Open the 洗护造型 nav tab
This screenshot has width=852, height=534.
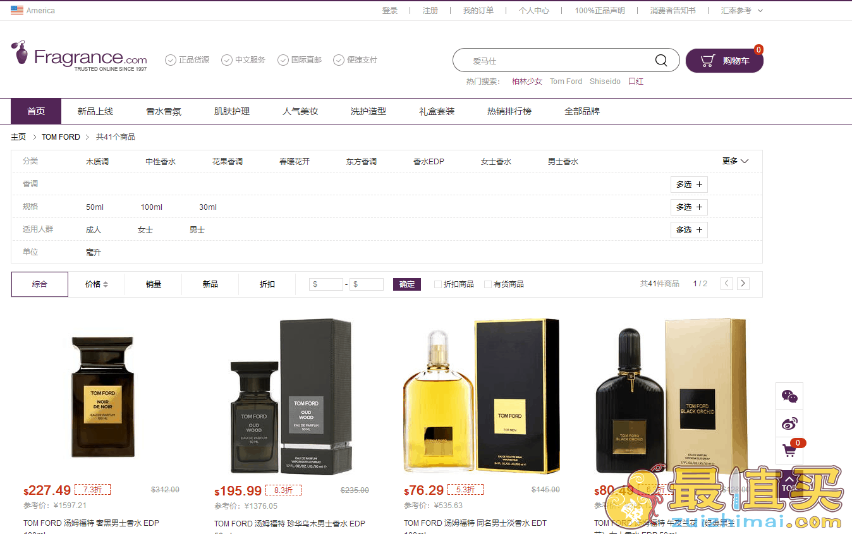pos(368,111)
